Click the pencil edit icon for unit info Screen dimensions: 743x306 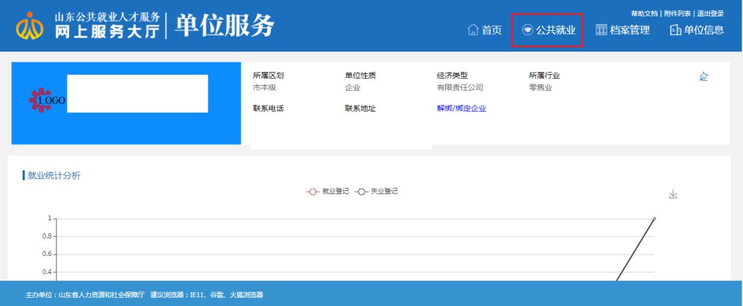click(703, 76)
